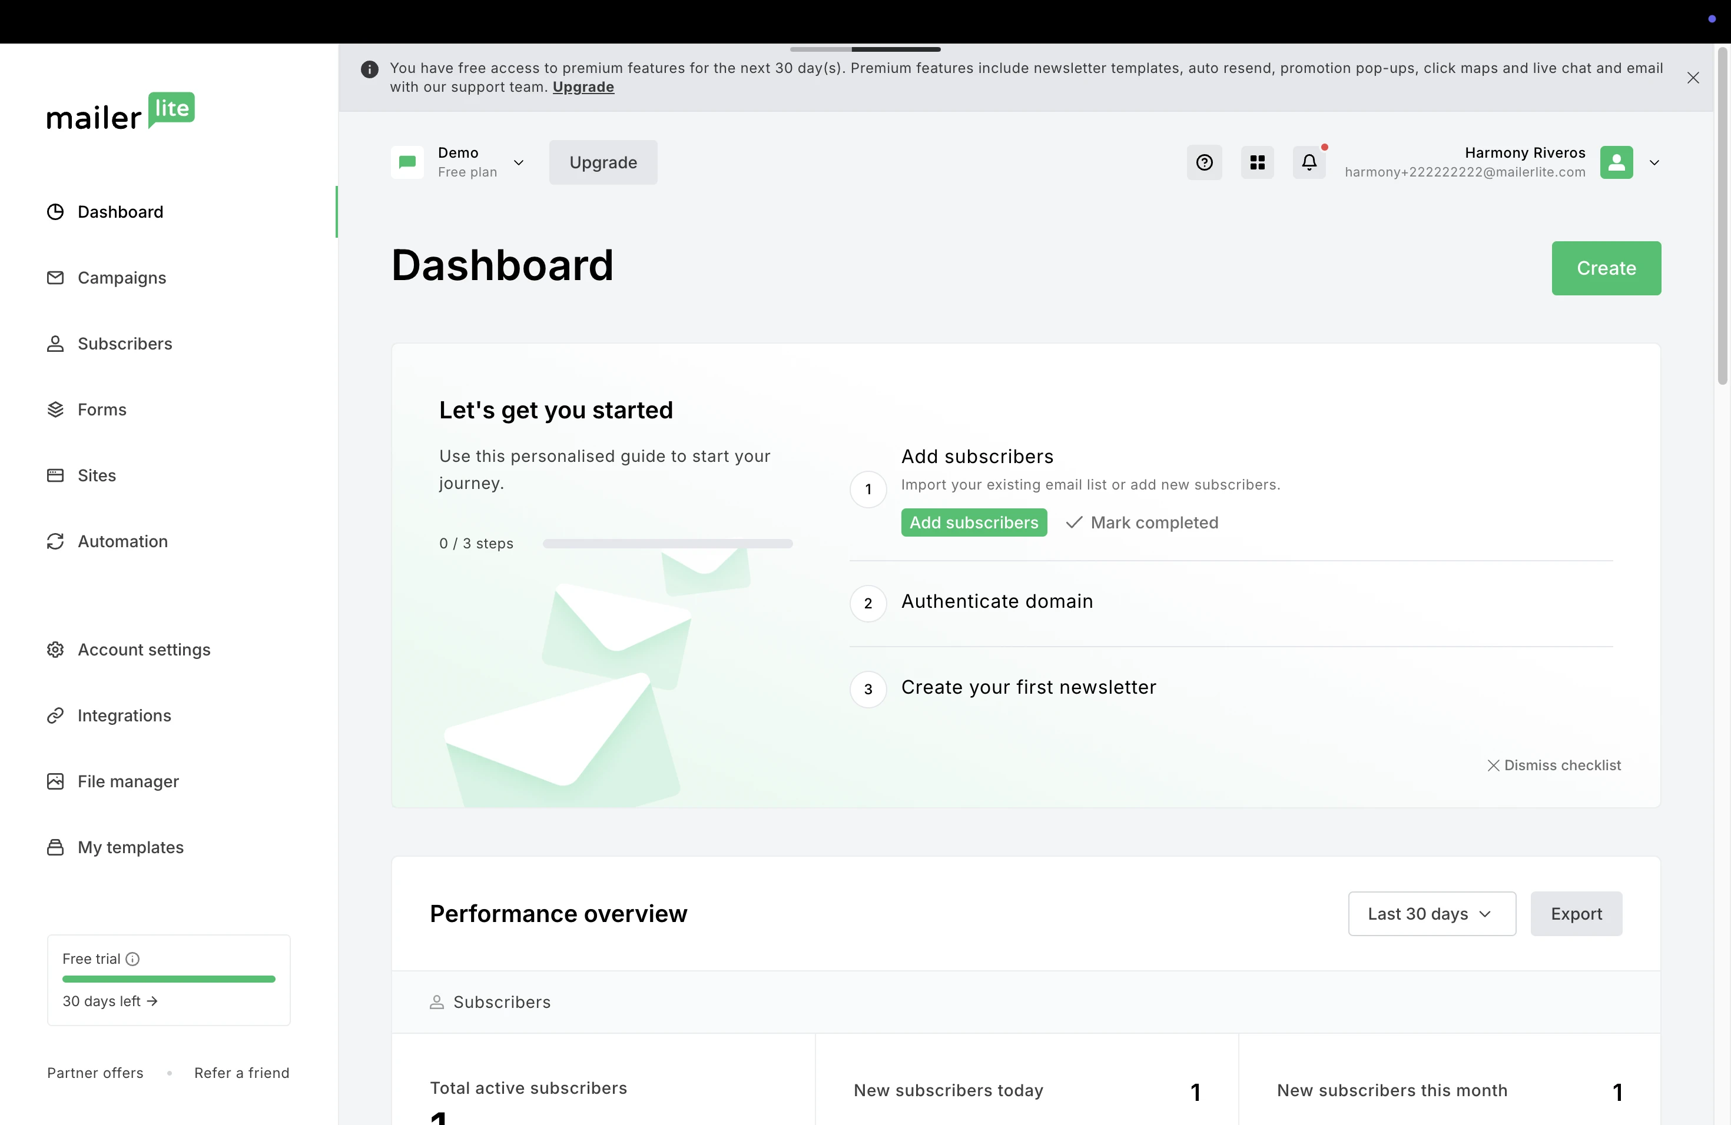Click the green user avatar icon
Screen dimensions: 1731x1125
[x=1616, y=162]
